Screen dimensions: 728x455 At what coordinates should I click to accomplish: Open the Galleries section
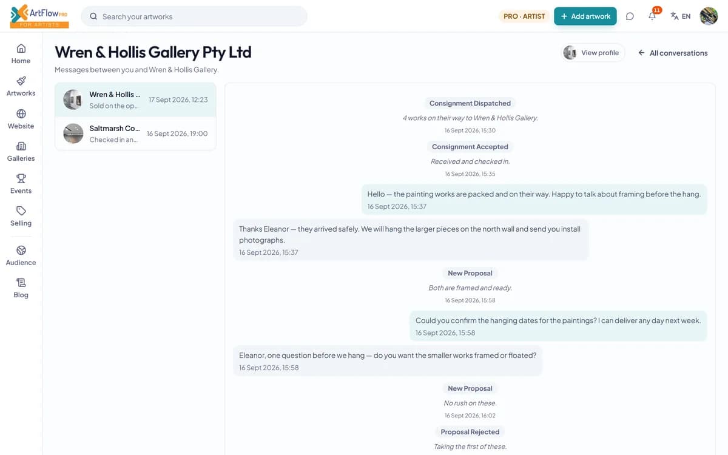point(21,151)
